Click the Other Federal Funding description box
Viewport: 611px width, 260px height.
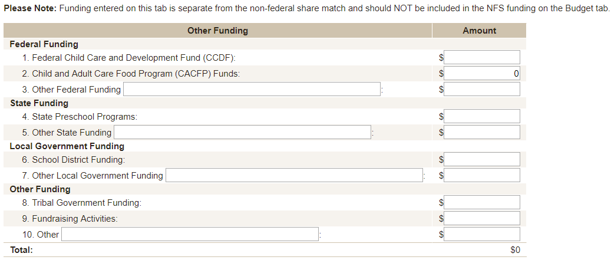pos(252,89)
